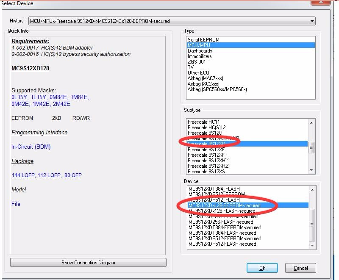
Task: Click Device list scroll down arrow
Action: click(312, 245)
